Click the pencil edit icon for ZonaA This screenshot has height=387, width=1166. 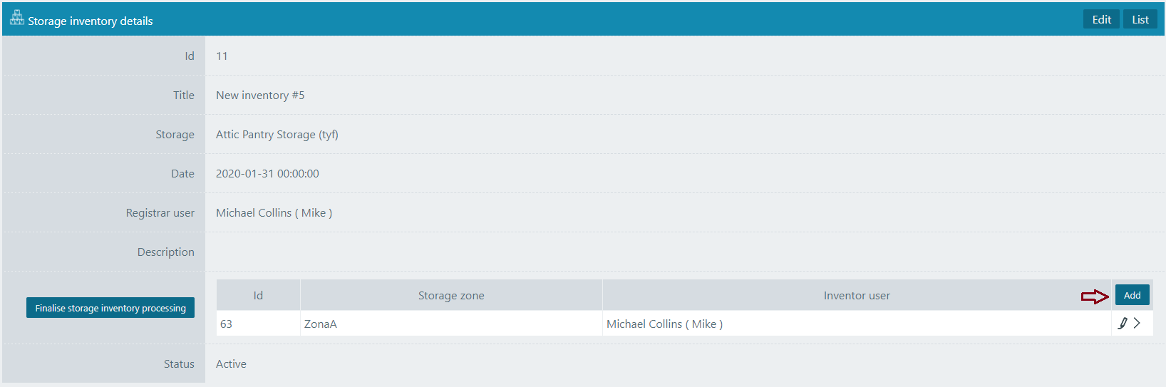click(x=1123, y=324)
